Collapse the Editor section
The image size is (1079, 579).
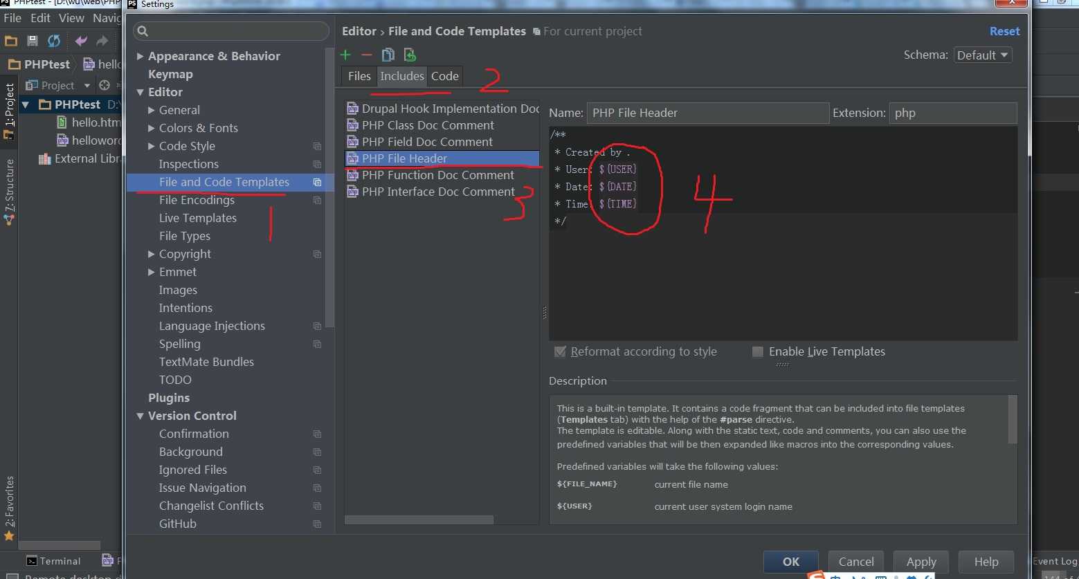[140, 92]
